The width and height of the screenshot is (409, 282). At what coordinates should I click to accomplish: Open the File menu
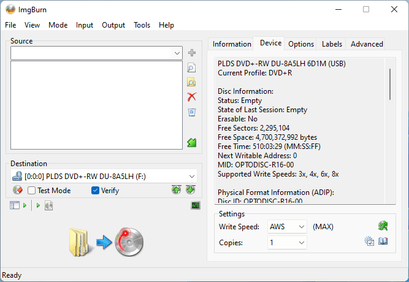point(10,25)
